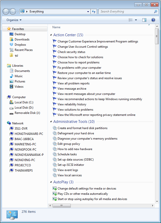This screenshot has height=223, width=161.
Task: Collapse the Administrative Tools group
Action: tap(51, 121)
